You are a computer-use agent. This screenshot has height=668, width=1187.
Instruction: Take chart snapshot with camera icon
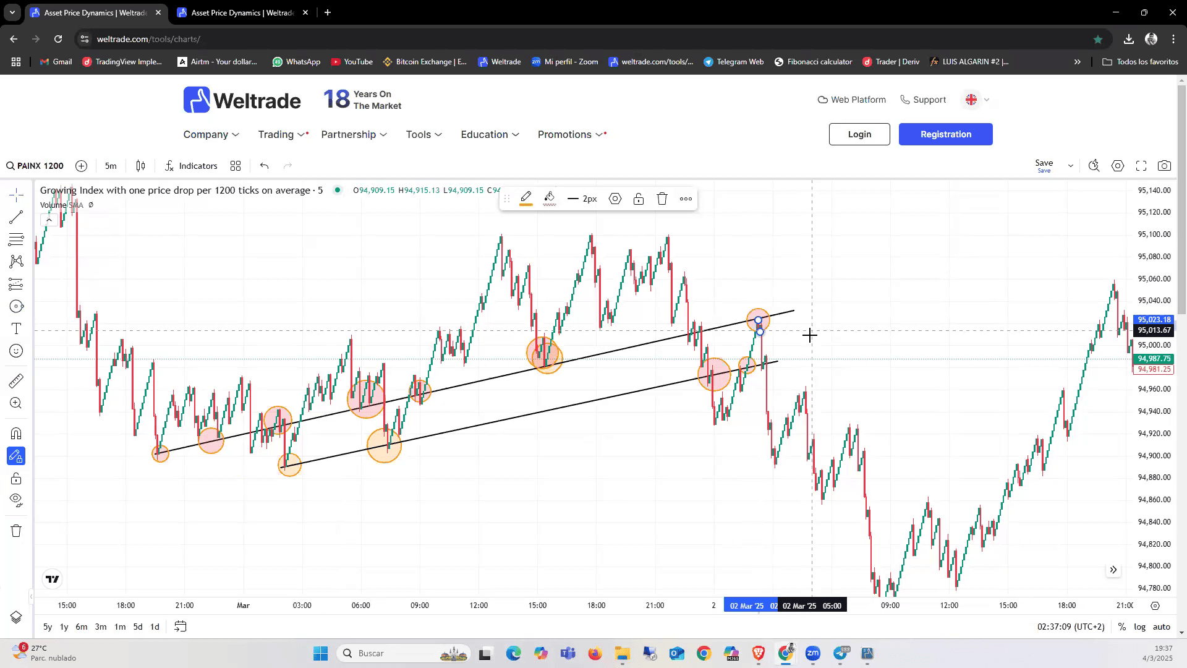pyautogui.click(x=1164, y=166)
